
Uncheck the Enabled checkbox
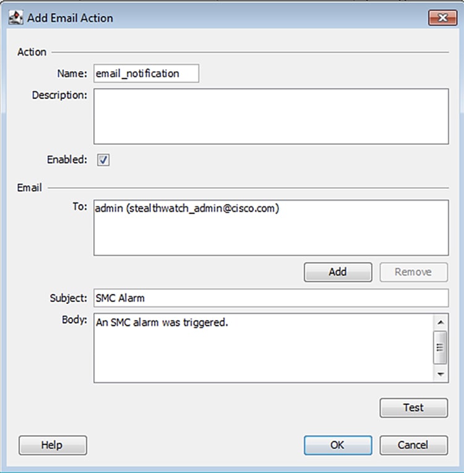click(x=103, y=160)
